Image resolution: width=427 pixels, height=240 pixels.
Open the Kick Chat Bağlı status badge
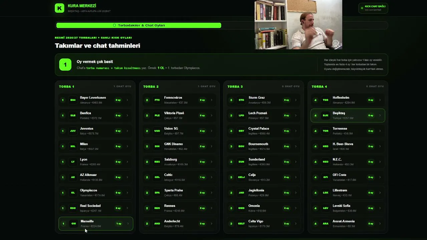coord(373,8)
